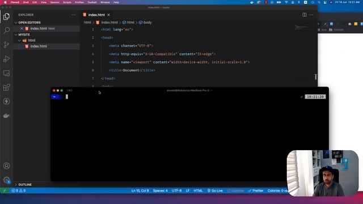Change file encoding via UTF-8

(x=176, y=190)
